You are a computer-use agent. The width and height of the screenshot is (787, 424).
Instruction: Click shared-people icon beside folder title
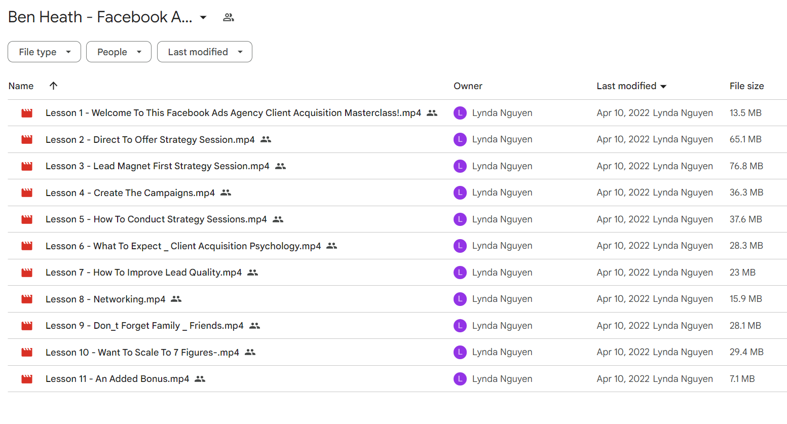pos(229,17)
